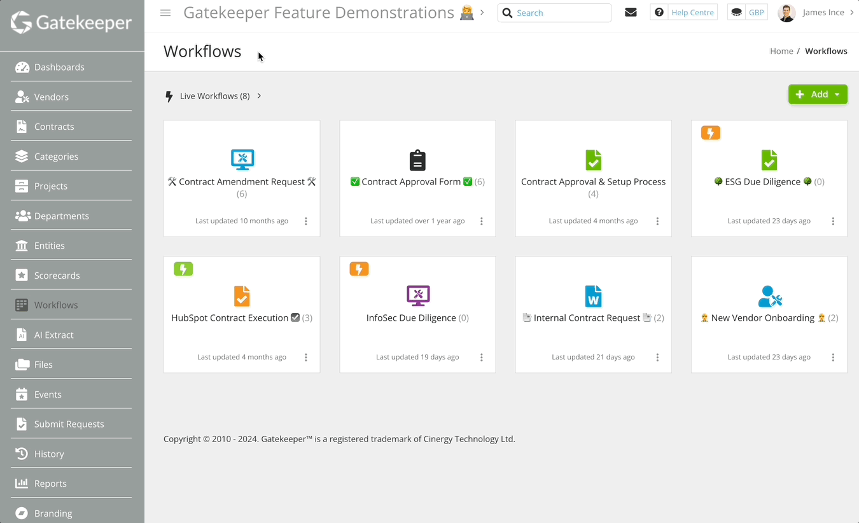This screenshot has height=523, width=859.
Task: Go to Home via the breadcrumb
Action: 781,51
